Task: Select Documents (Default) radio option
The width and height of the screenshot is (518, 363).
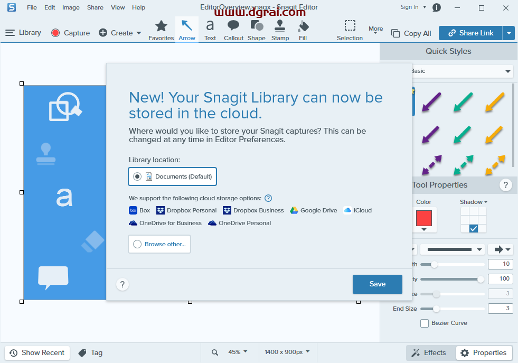Action: click(137, 176)
